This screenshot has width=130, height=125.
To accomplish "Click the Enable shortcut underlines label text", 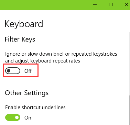I will (x=35, y=107).
